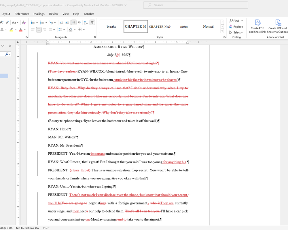Expand the Styles gallery with More arrow
The height and width of the screenshot is (230, 288).
(222, 31)
